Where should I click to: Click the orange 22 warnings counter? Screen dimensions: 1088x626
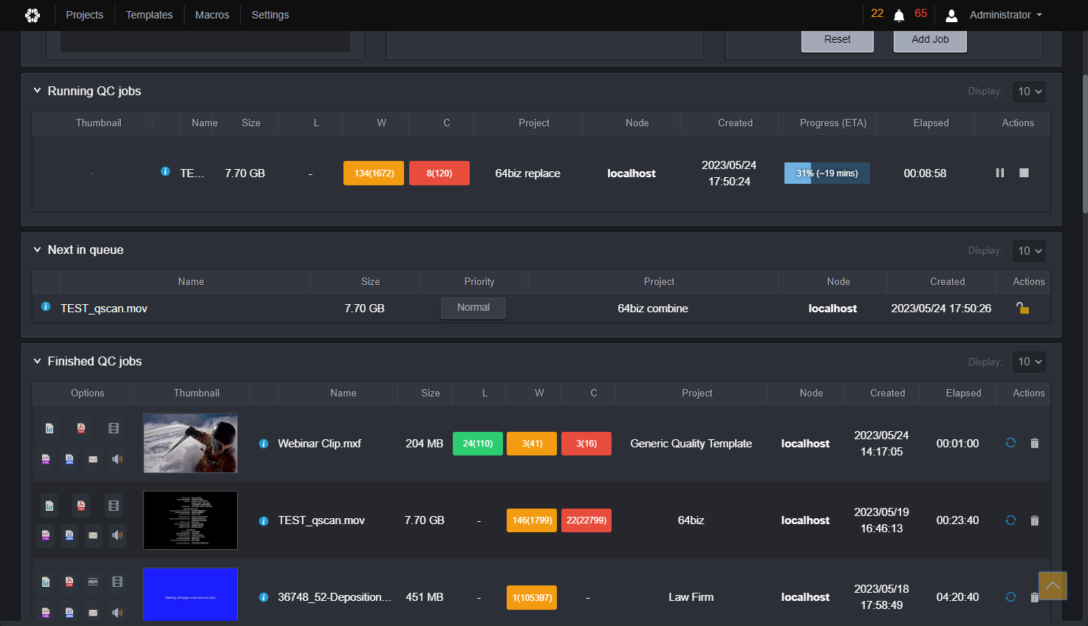click(x=877, y=13)
